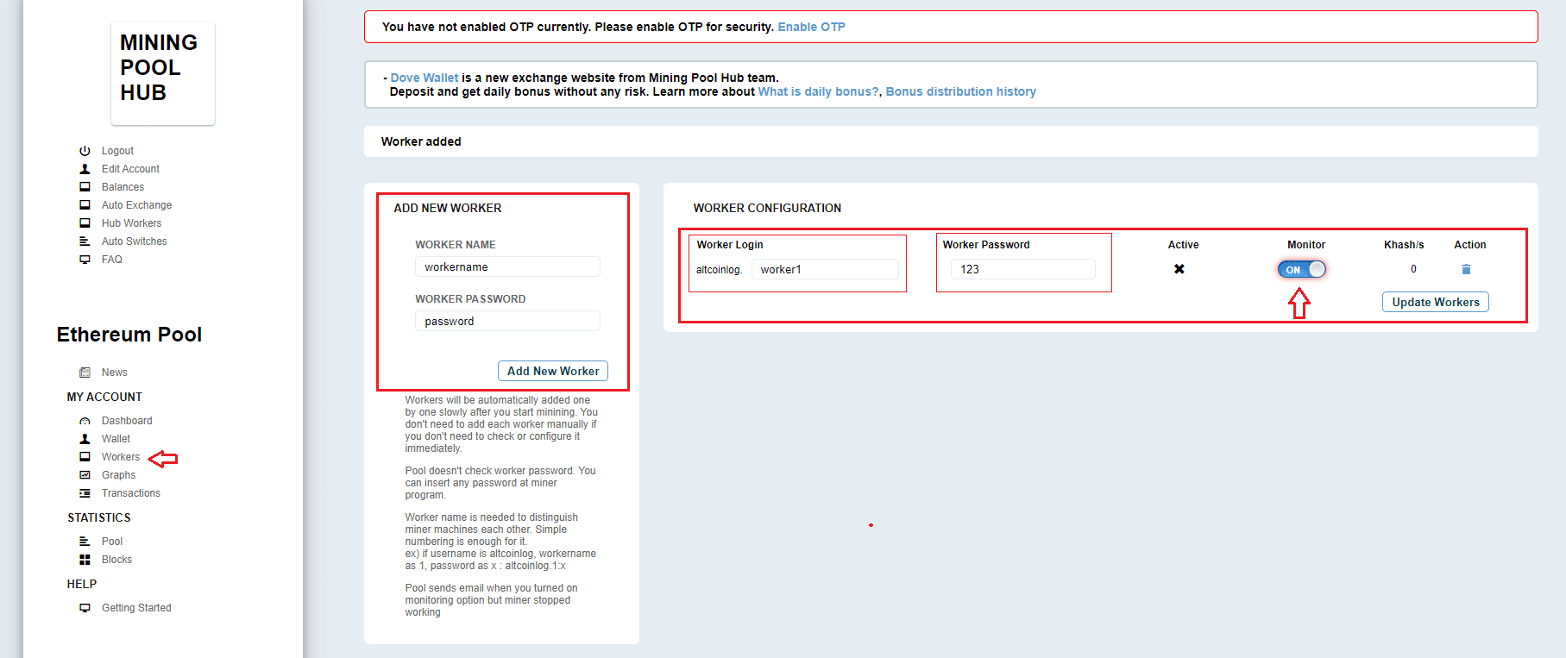This screenshot has width=1566, height=658.
Task: Toggle the Monitor switch for worker1
Action: point(1302,270)
